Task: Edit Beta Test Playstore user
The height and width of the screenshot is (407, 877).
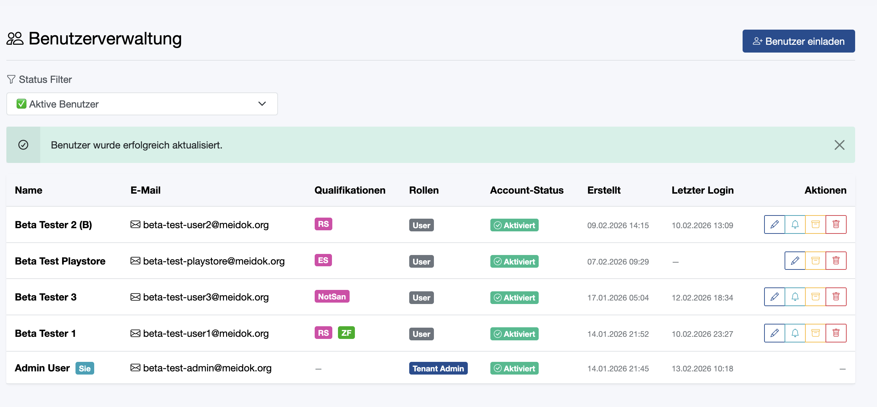Action: click(x=795, y=261)
